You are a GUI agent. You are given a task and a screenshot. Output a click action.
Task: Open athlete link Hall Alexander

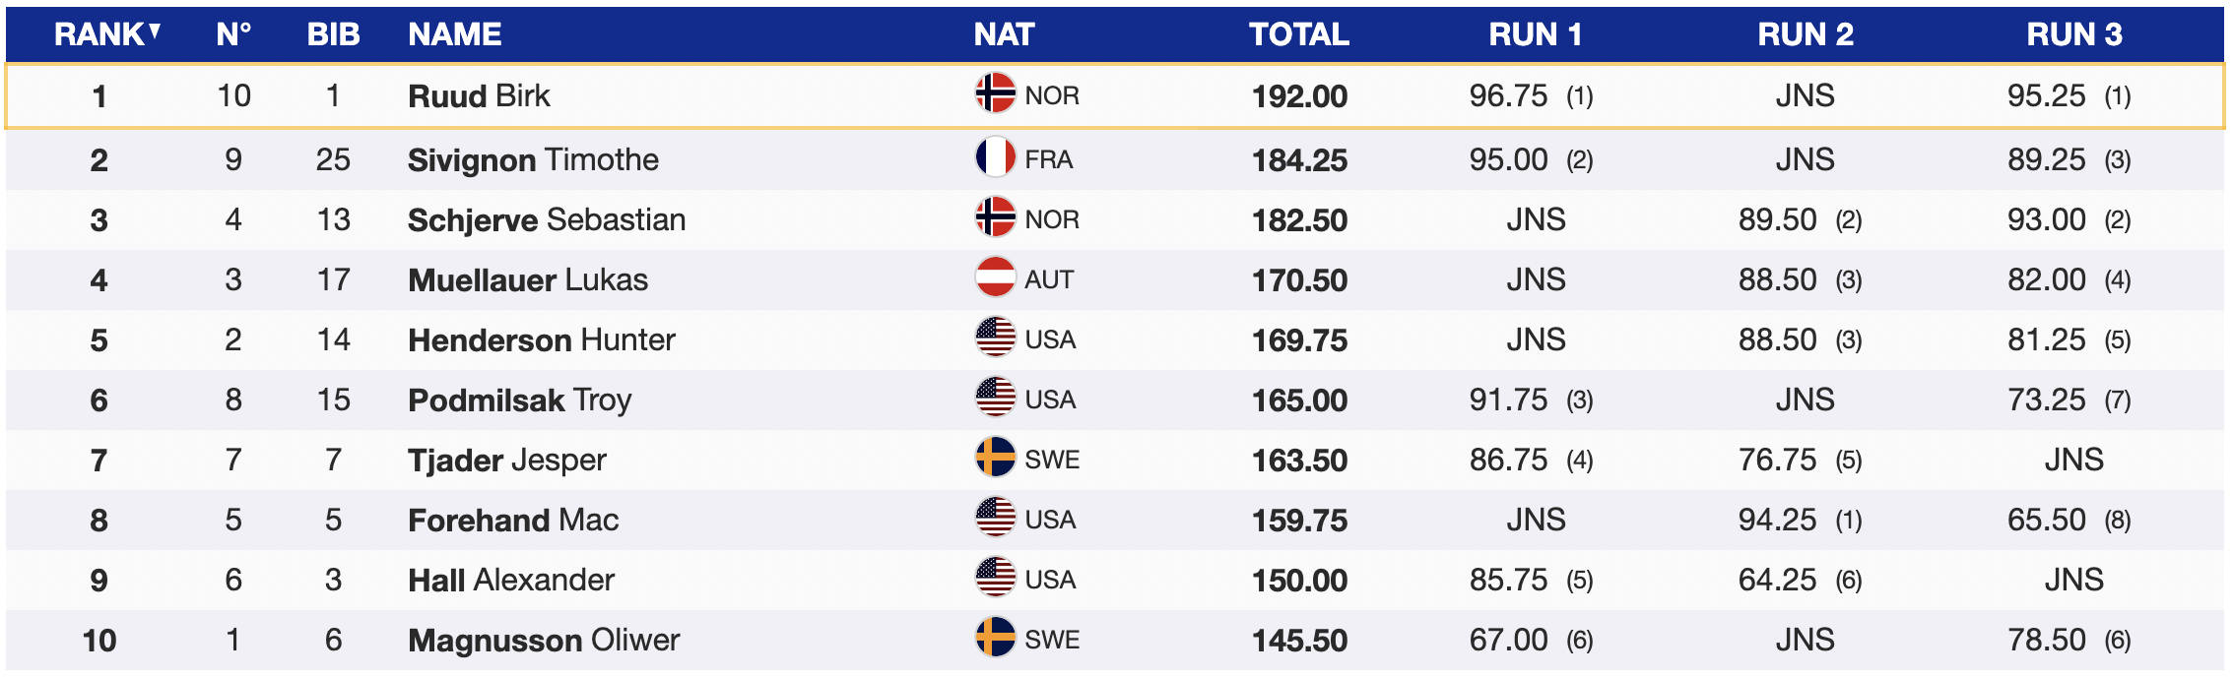click(511, 580)
